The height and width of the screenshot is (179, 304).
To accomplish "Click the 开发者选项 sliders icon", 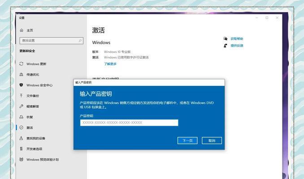I will tap(21, 149).
